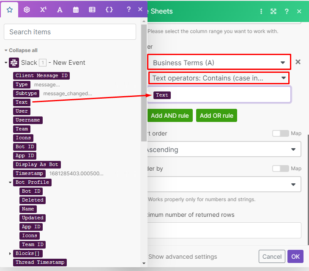Select the Team variable pill
Screen dimensions: 309x271
22,129
